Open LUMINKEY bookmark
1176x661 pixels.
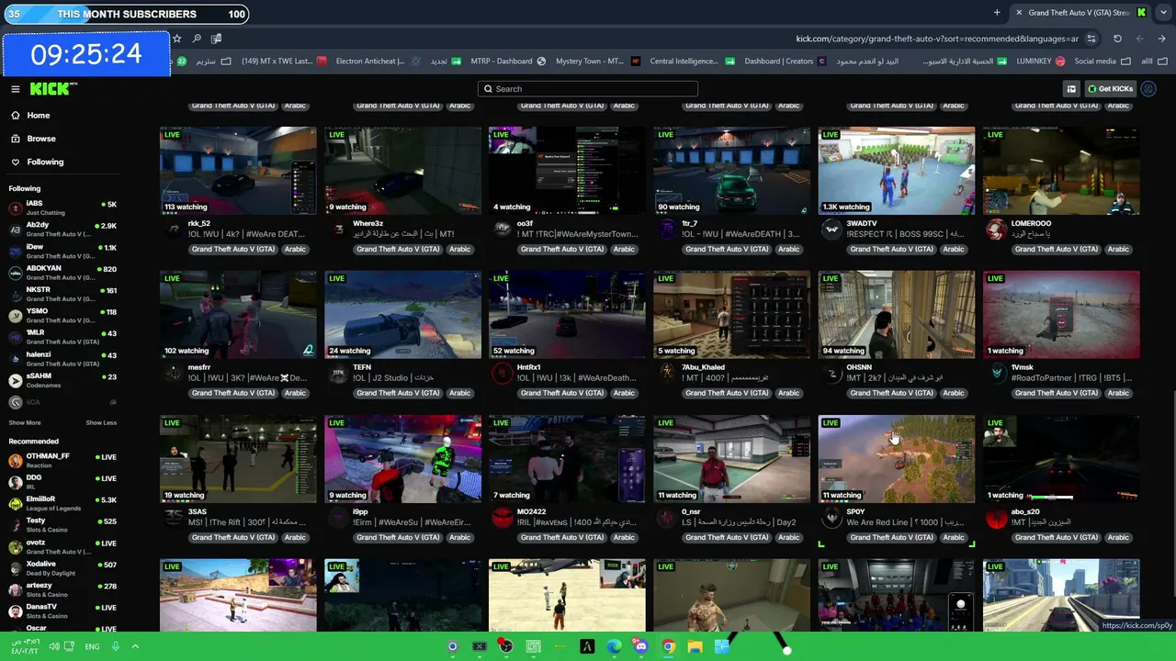point(1040,62)
